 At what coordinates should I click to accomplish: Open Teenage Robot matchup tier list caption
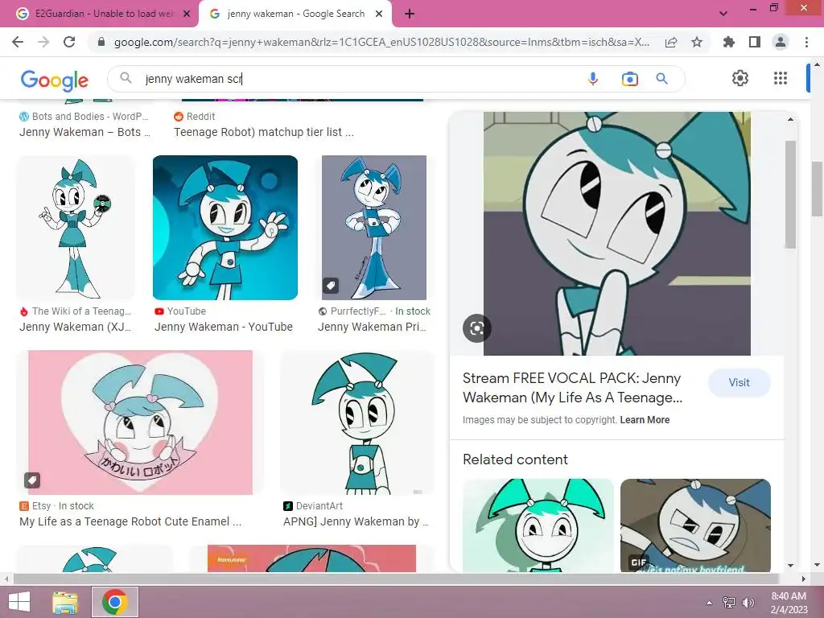pyautogui.click(x=264, y=132)
